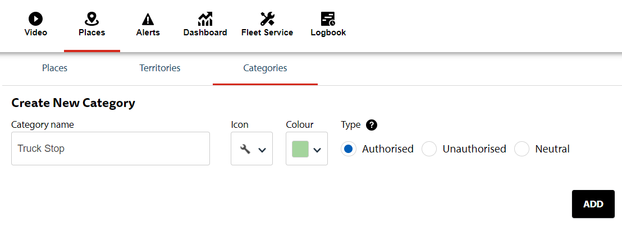Click the Places map pin icon
This screenshot has height=227, width=622.
pyautogui.click(x=92, y=18)
